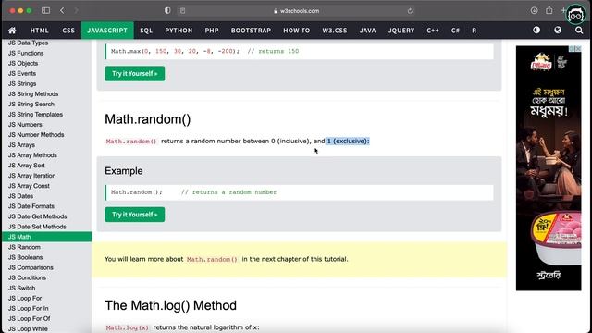
Task: Open the W3.CSS tab
Action: point(335,31)
